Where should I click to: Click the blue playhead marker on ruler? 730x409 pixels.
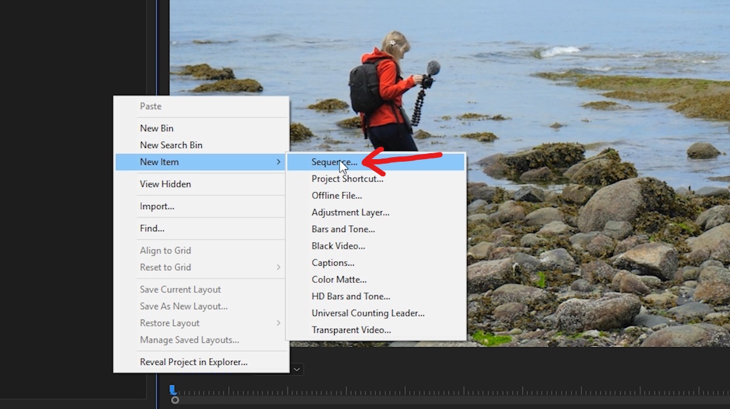173,389
